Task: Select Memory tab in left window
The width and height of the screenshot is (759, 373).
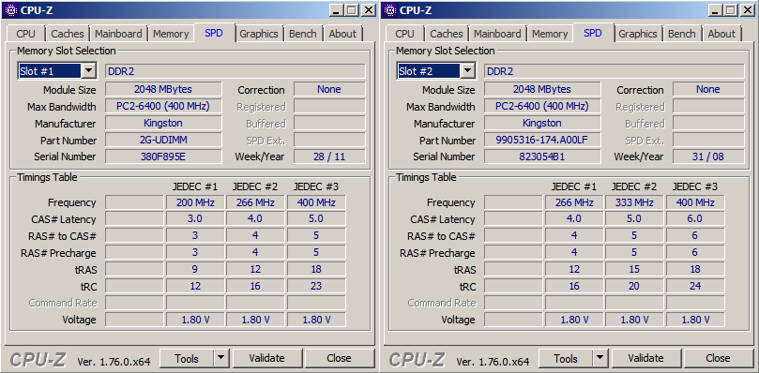Action: [171, 34]
